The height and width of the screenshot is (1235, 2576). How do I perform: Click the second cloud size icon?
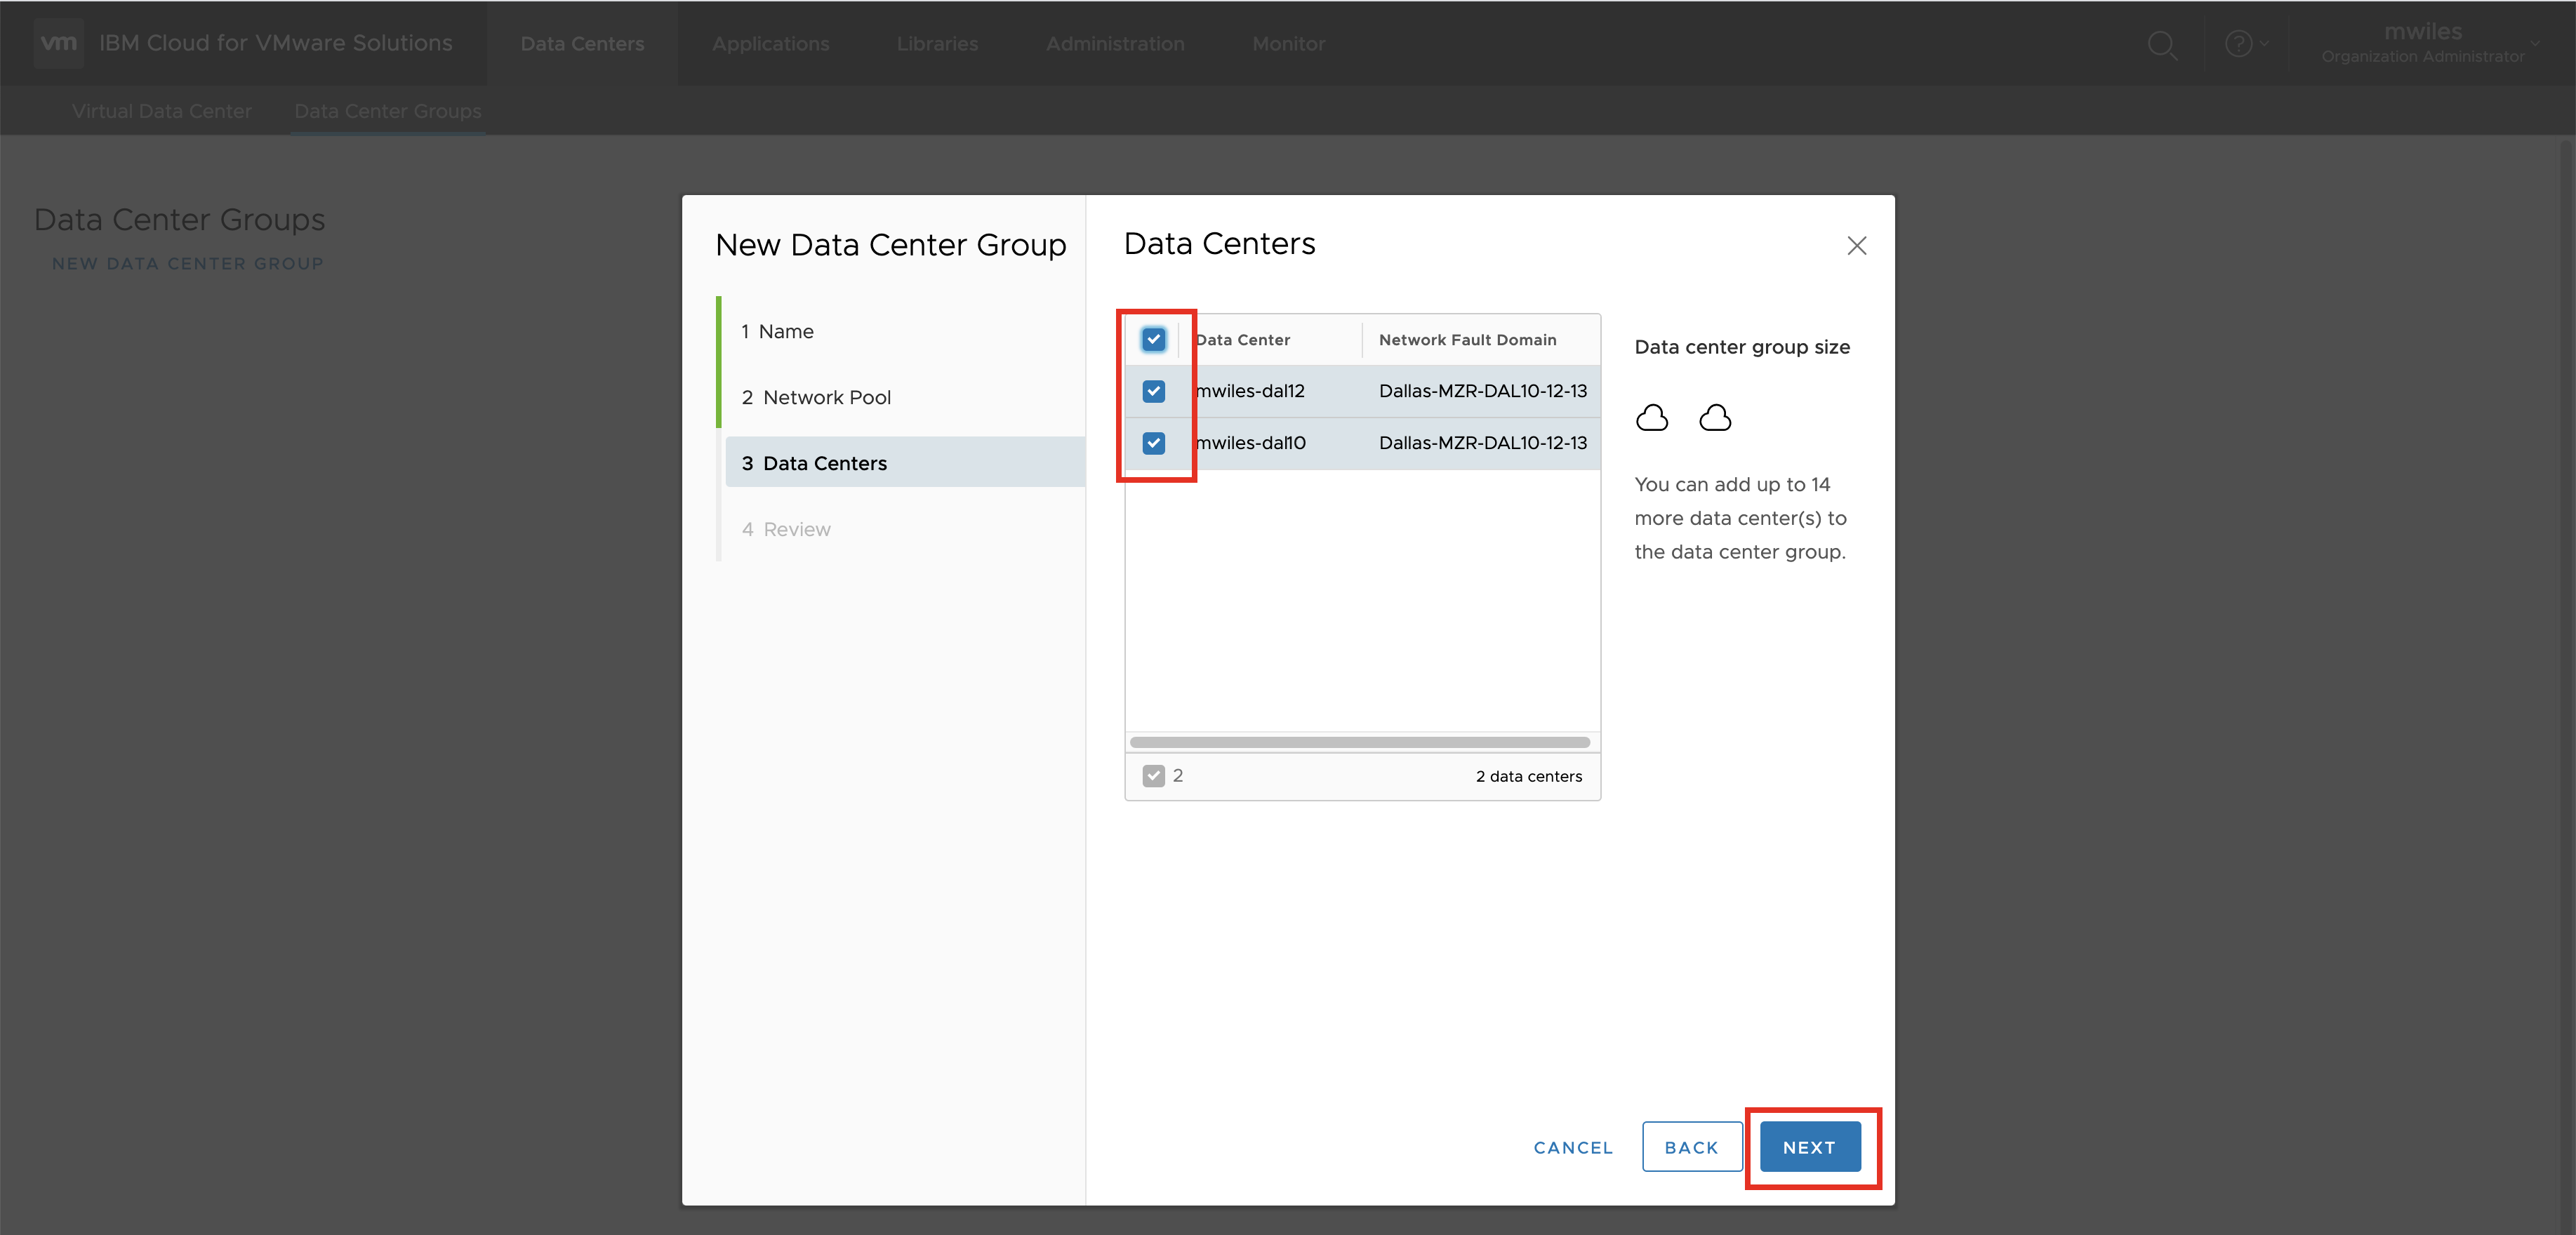click(1715, 417)
